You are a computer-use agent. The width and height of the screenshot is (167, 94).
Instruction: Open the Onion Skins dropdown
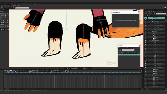coord(24,71)
